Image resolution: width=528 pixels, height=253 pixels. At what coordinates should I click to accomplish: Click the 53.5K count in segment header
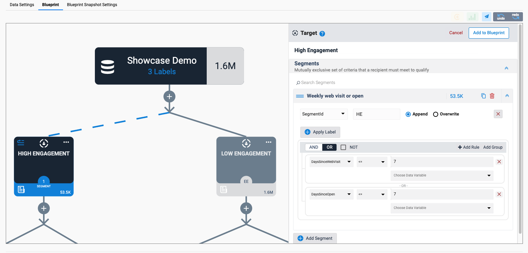coord(456,96)
